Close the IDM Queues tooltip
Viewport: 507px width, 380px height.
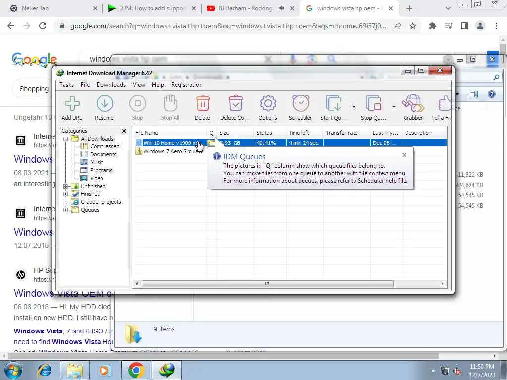404,155
